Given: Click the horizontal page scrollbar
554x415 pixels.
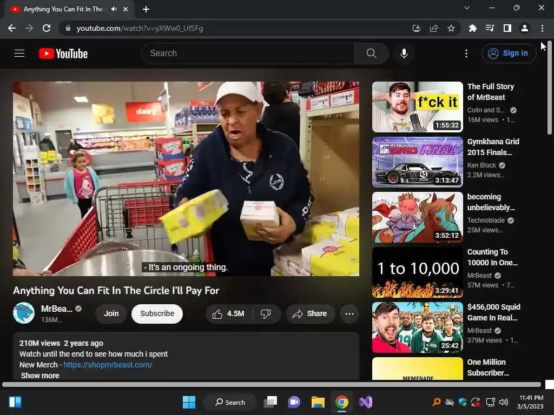Looking at the screenshot, I should click(272, 384).
